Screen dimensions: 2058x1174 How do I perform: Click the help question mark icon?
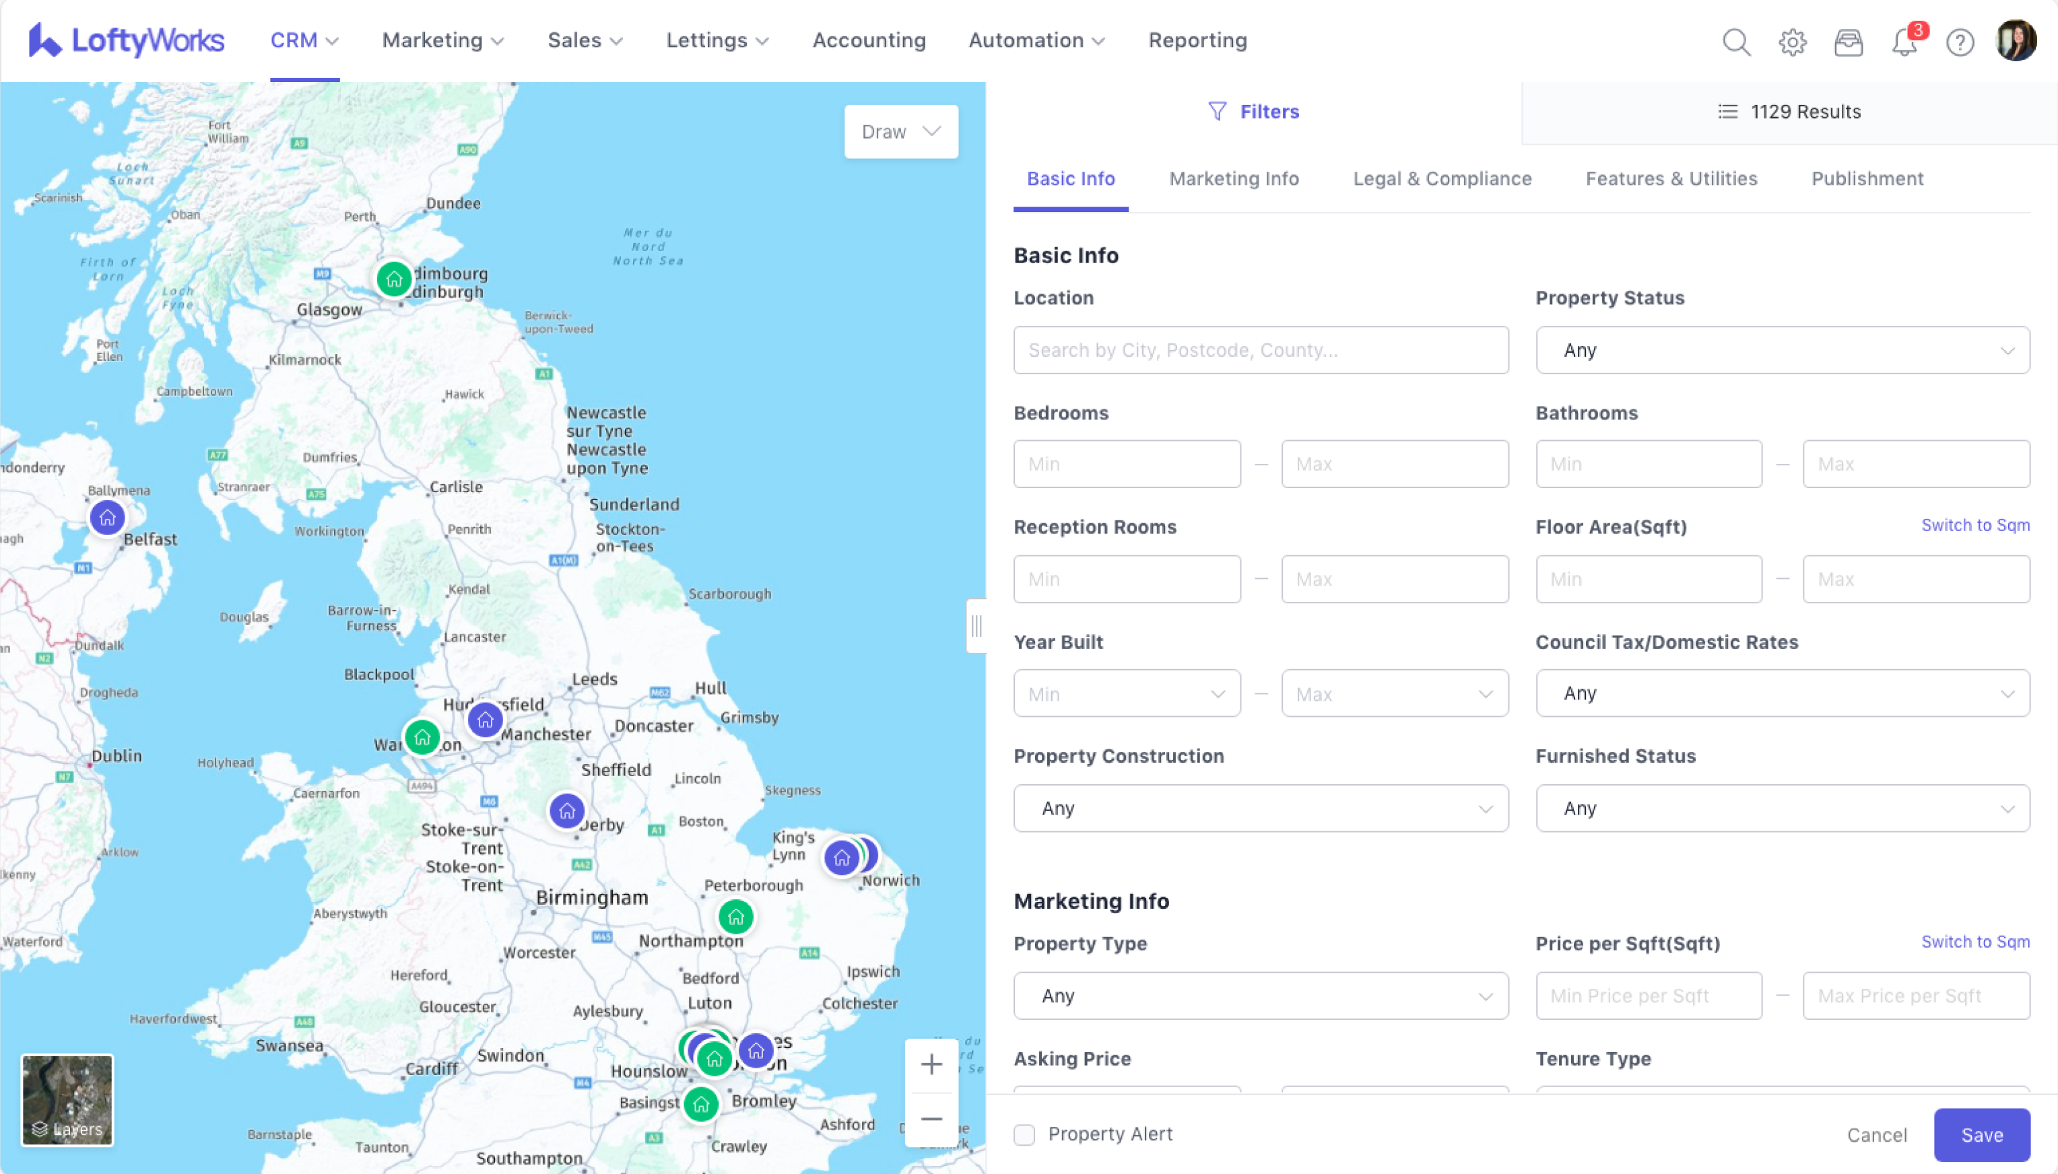tap(1960, 41)
